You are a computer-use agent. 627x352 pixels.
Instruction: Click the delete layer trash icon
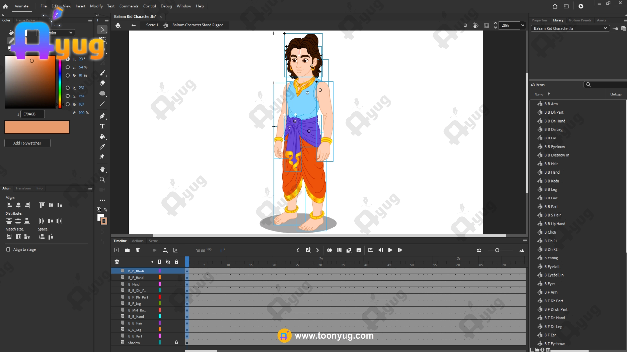[x=138, y=250]
